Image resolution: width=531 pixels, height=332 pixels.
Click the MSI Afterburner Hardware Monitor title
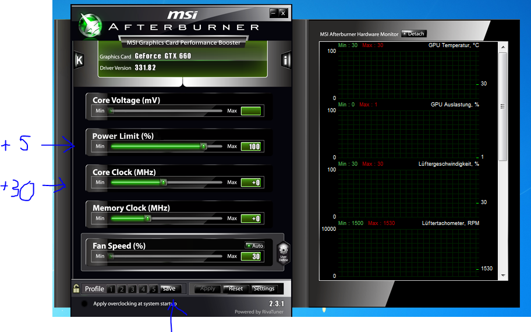[359, 34]
